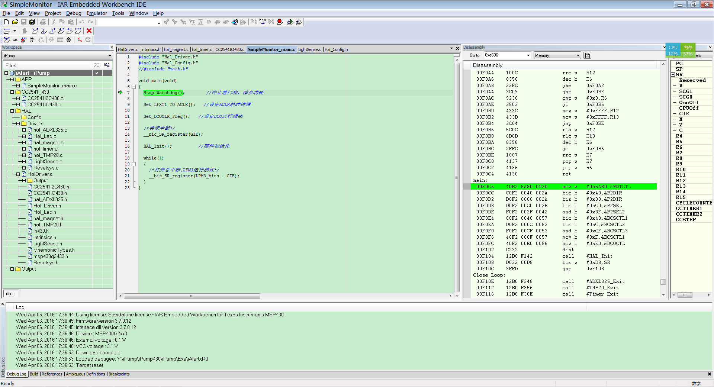Select the Breakpoints tab in the log panel
Screen dimensions: 714x387
[119, 374]
